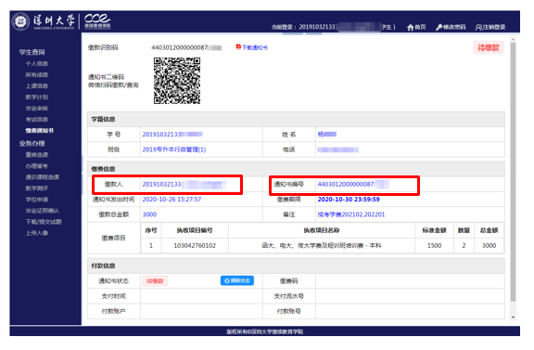
Task: Open 教学测评 in the sidebar
Action: 36,188
